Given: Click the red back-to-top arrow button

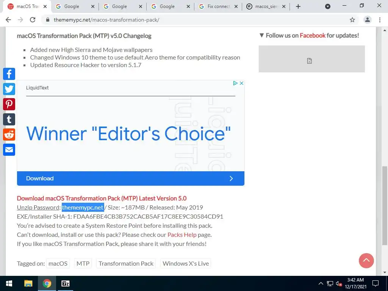Looking at the screenshot, I should pyautogui.click(x=366, y=261).
